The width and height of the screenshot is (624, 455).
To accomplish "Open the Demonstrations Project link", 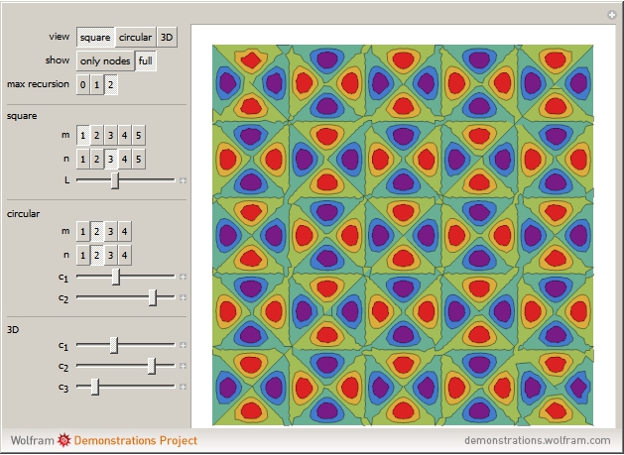I will [x=136, y=441].
